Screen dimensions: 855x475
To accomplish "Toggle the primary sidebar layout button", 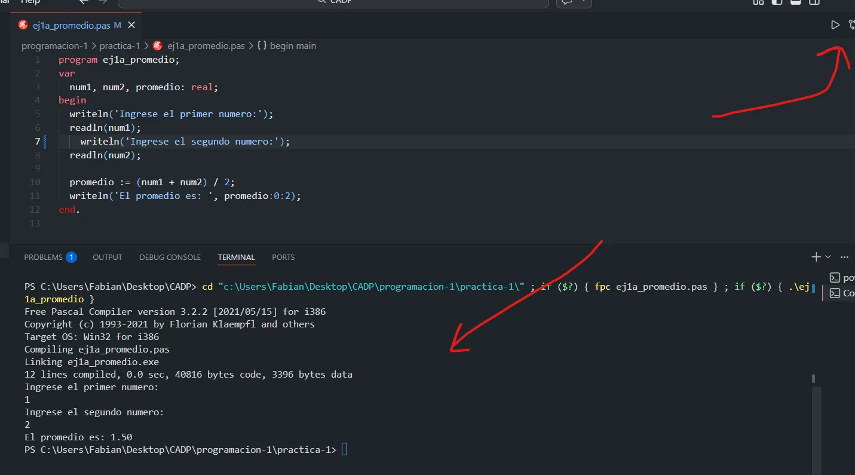I will (x=777, y=2).
